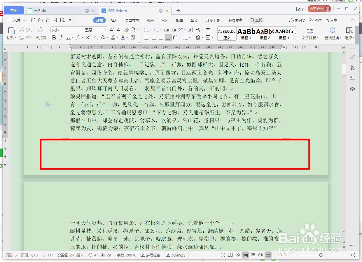Apply bold formatting with B icon
The height and width of the screenshot is (262, 362).
coord(54,37)
